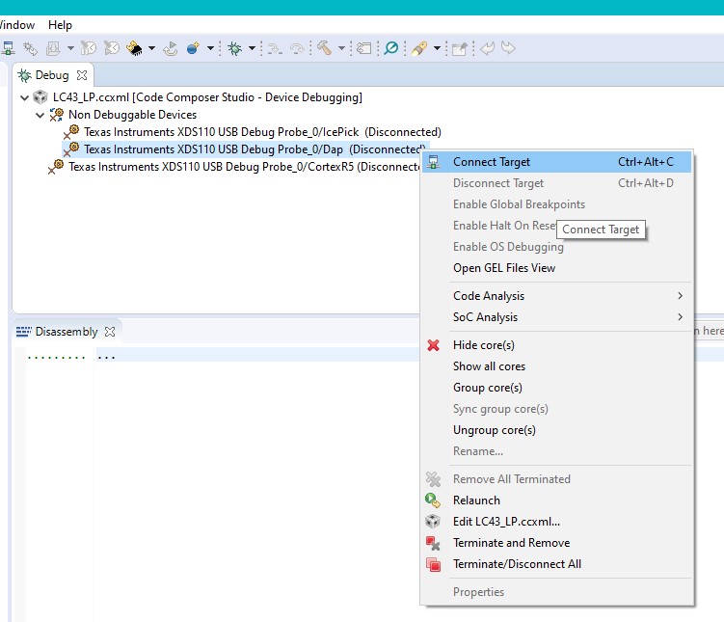Open the Window menu
Screen dimensions: 724x622
point(16,25)
